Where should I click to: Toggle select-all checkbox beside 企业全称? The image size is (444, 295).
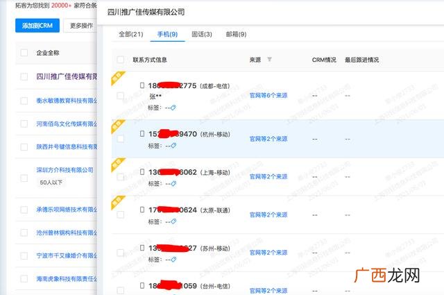[24, 53]
